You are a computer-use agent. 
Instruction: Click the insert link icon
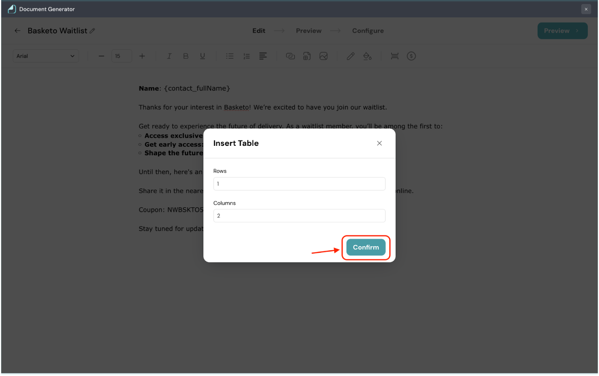pos(290,56)
